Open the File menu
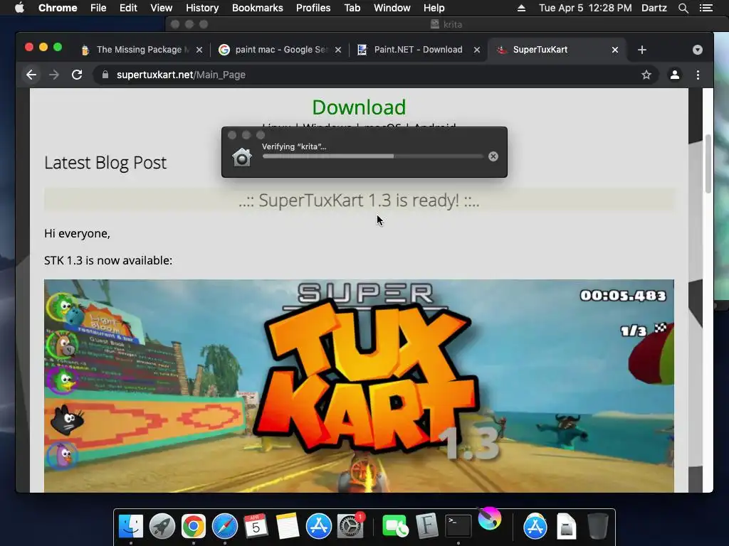Screen dimensions: 729x546 (98, 8)
